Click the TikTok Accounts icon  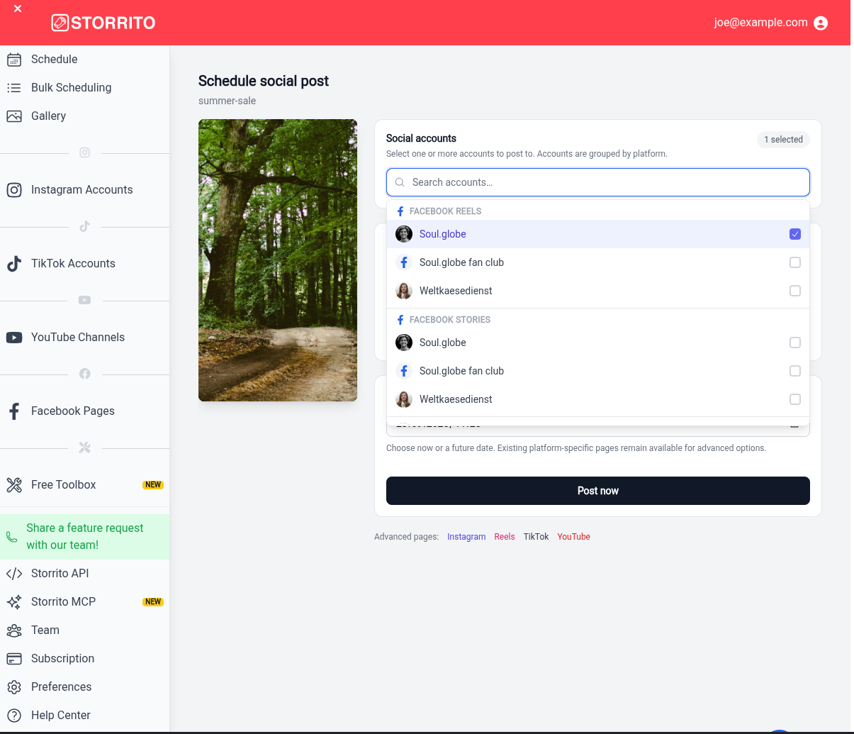(14, 264)
